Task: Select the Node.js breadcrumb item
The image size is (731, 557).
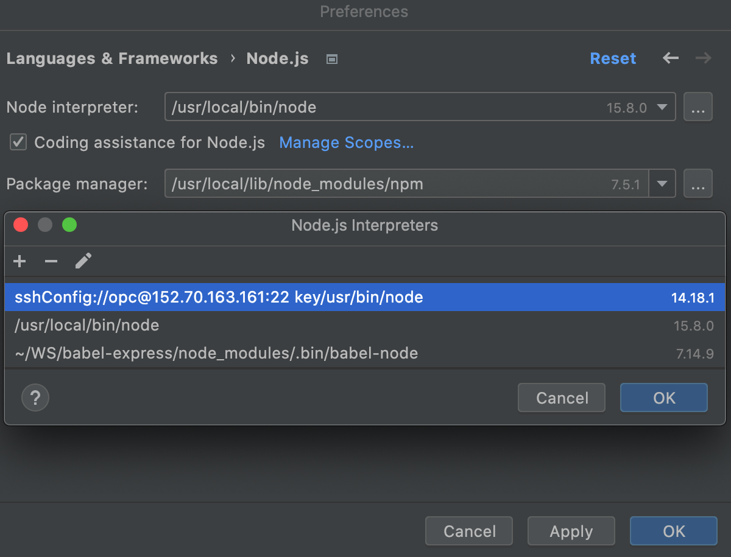Action: [x=278, y=58]
